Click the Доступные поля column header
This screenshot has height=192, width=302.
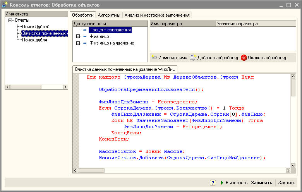[110, 24]
